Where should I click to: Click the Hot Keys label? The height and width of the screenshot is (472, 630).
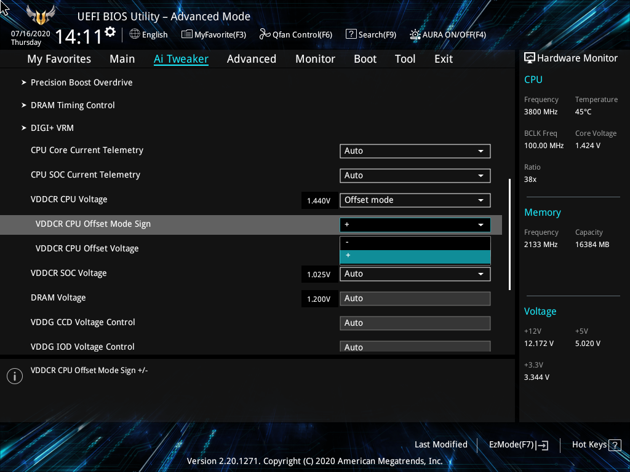[x=589, y=444]
